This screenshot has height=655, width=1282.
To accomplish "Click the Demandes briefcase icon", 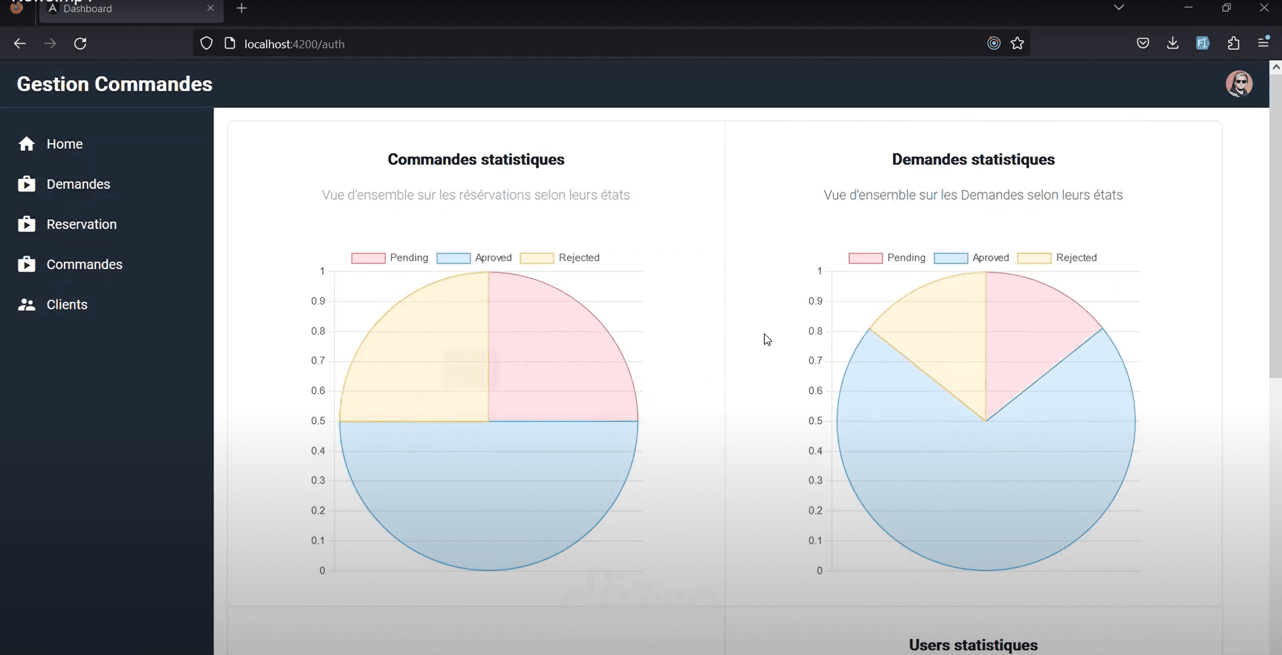I will [27, 184].
